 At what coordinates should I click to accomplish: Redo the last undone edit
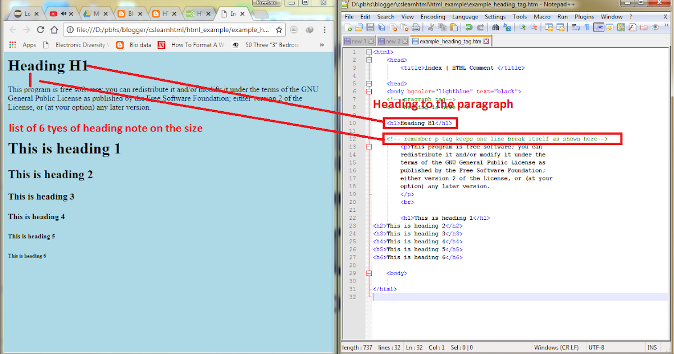click(480, 26)
